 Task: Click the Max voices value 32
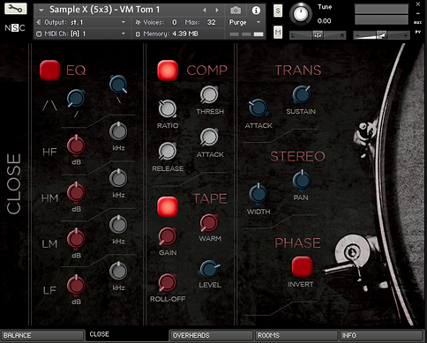211,22
